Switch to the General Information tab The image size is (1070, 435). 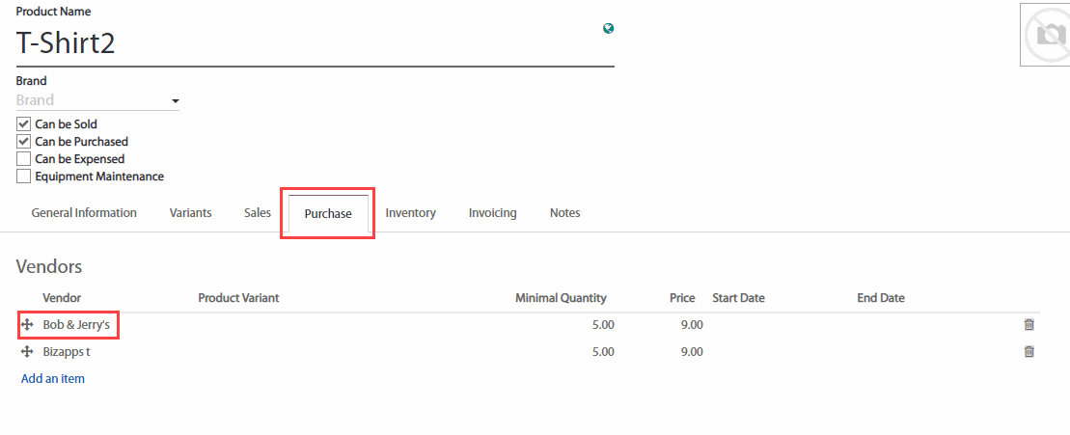click(84, 213)
